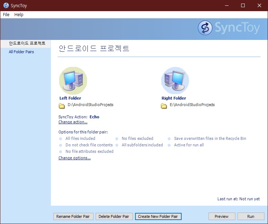Image resolution: width=268 pixels, height=224 pixels.
Task: Click the 'All files included' option text
Action: 80,138
